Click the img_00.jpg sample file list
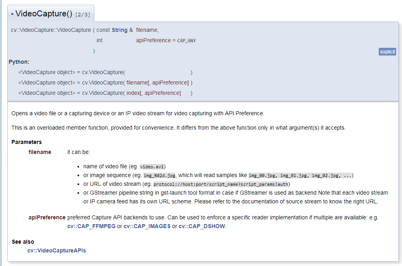This screenshot has width=402, height=266. click(x=300, y=175)
